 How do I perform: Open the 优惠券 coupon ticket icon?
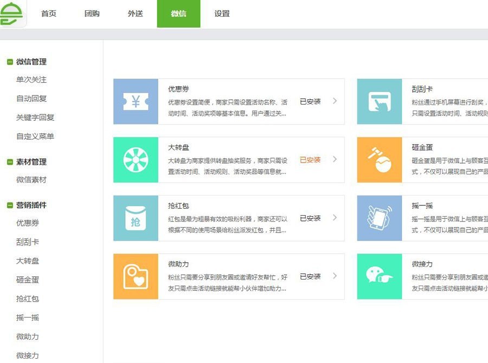tap(136, 101)
